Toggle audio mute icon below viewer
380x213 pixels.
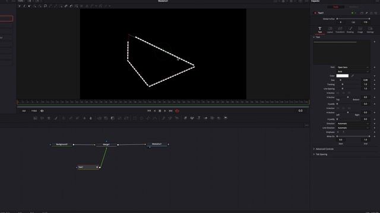42,111
